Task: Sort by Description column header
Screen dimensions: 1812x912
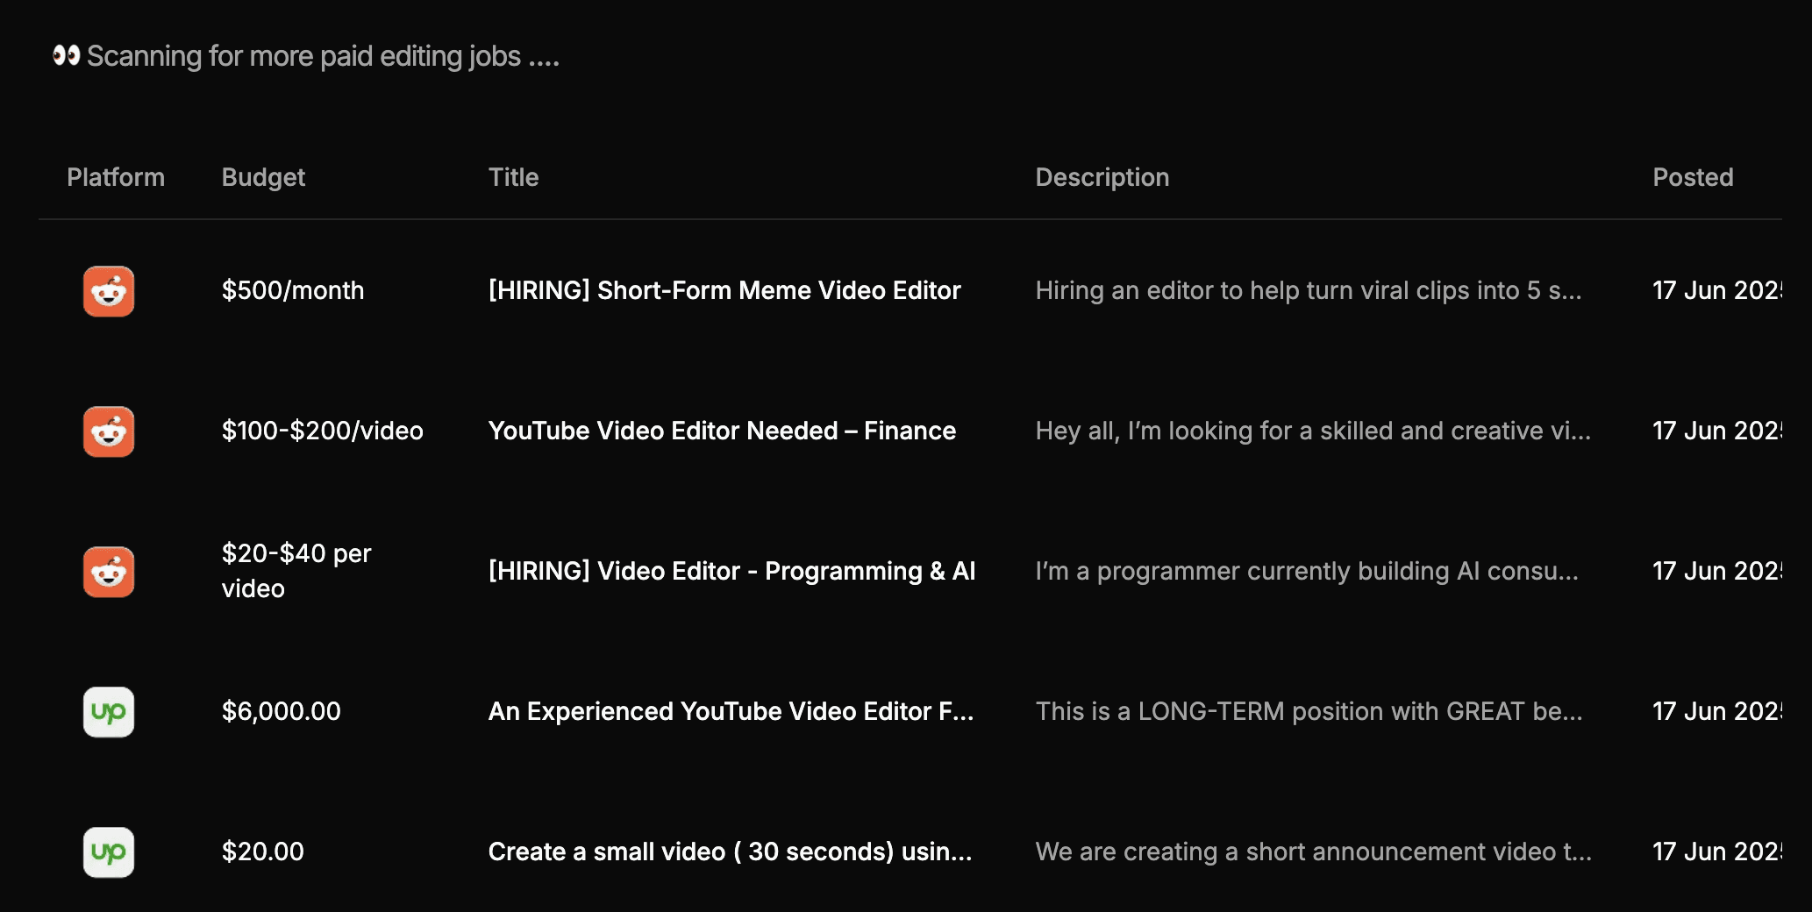Action: (x=1102, y=177)
